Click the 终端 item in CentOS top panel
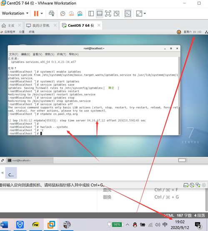This screenshot has height=231, width=208. [x=32, y=32]
